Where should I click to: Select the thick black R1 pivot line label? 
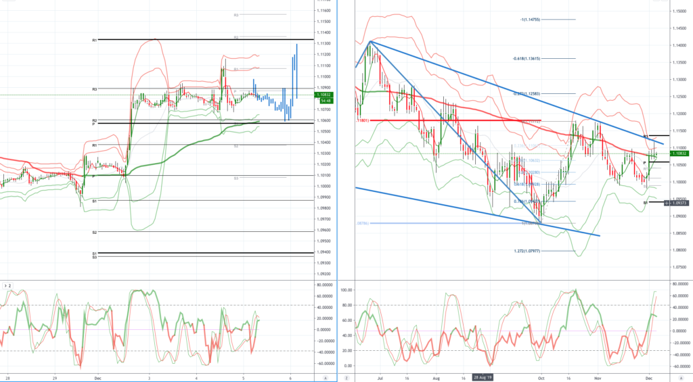[x=94, y=40]
